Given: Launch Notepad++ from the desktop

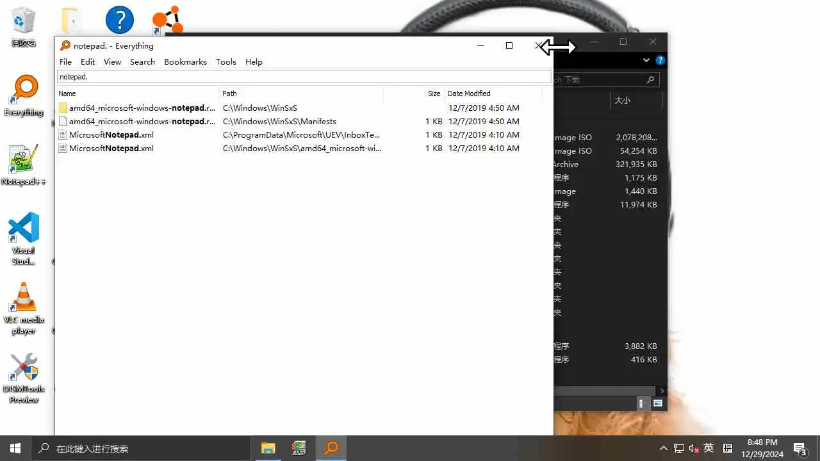Looking at the screenshot, I should click(x=23, y=165).
